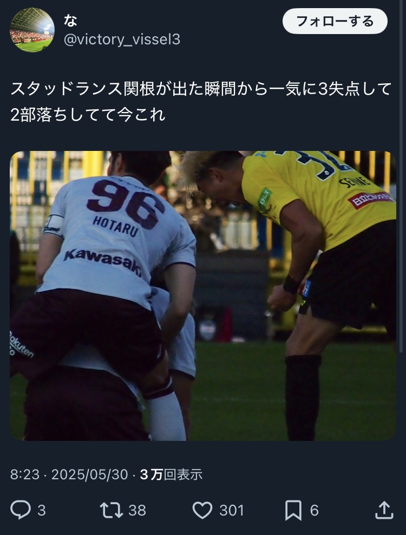Screen dimensions: 406x535
Task: View the 3万回表示 view count
Action: pyautogui.click(x=171, y=474)
